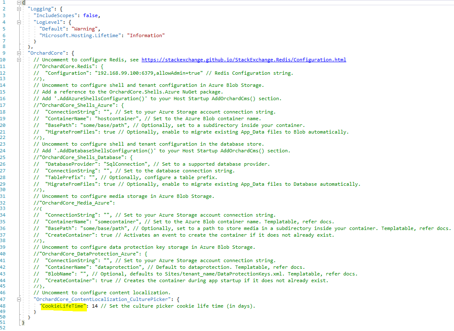The width and height of the screenshot is (454, 331).
Task: Click the "Warning" string value
Action: 84,29
